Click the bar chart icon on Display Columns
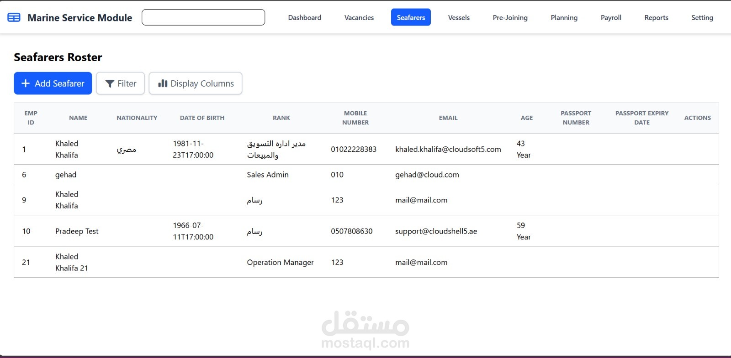The height and width of the screenshot is (358, 731). coord(163,83)
